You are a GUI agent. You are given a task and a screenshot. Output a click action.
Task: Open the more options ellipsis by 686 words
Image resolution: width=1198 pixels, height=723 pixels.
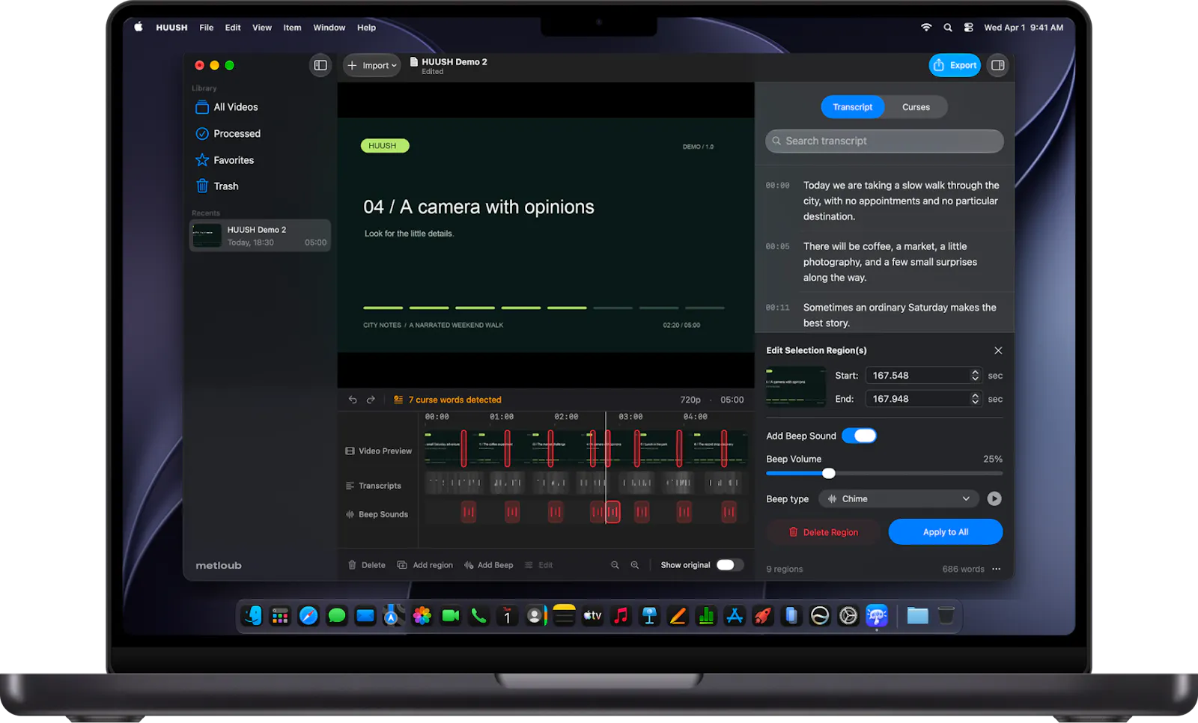click(x=996, y=570)
